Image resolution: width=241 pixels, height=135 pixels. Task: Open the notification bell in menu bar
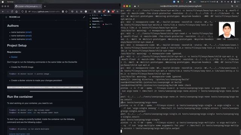(x=217, y=1)
